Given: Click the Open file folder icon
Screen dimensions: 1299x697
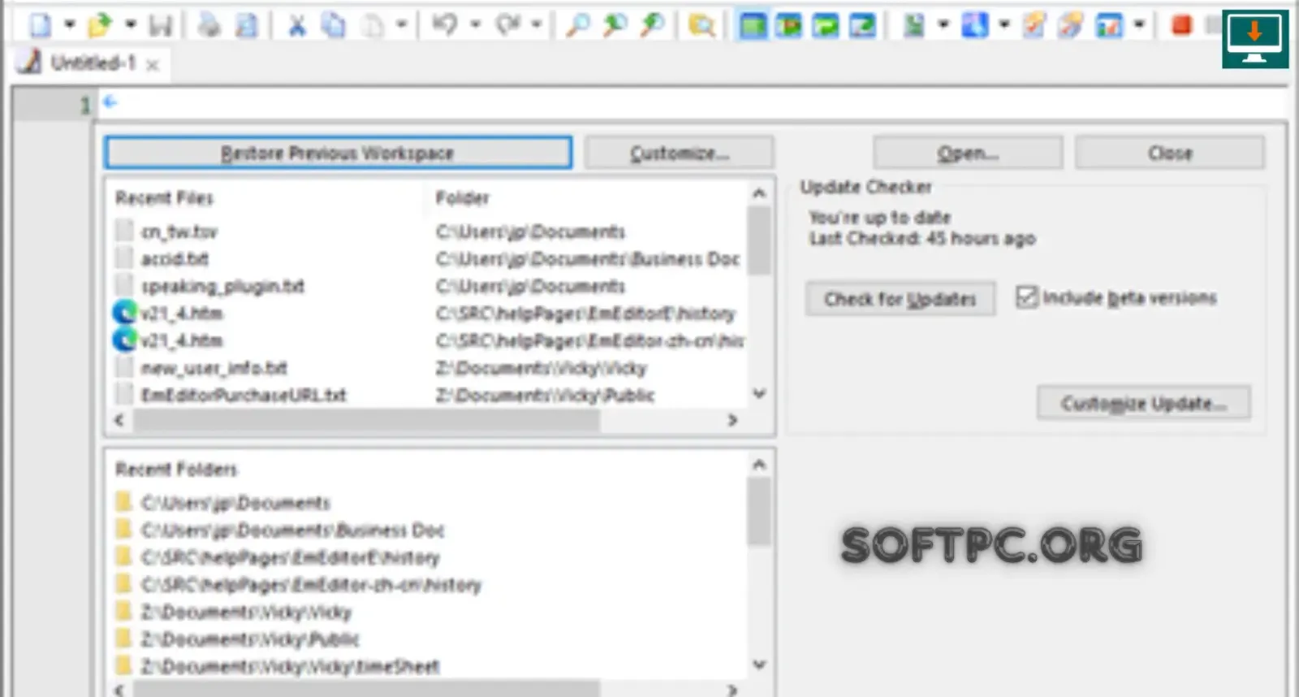Looking at the screenshot, I should (x=100, y=25).
